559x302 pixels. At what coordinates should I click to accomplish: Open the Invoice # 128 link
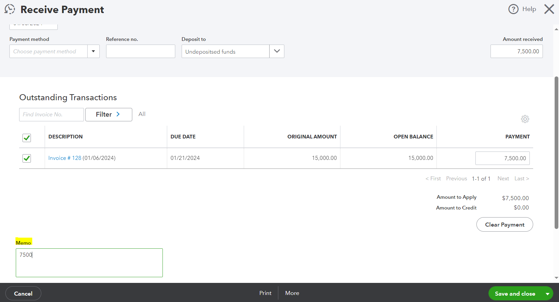(x=64, y=158)
